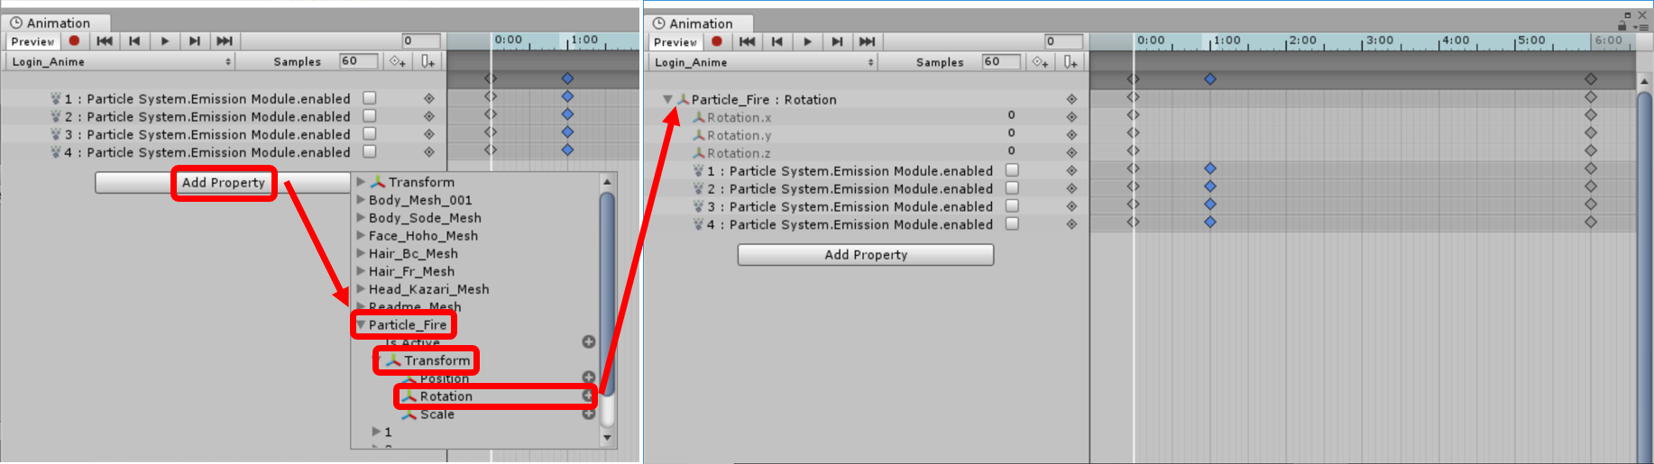Open Login_Anime clip dropdown in right window
This screenshot has height=464, width=1654.
pyautogui.click(x=762, y=62)
